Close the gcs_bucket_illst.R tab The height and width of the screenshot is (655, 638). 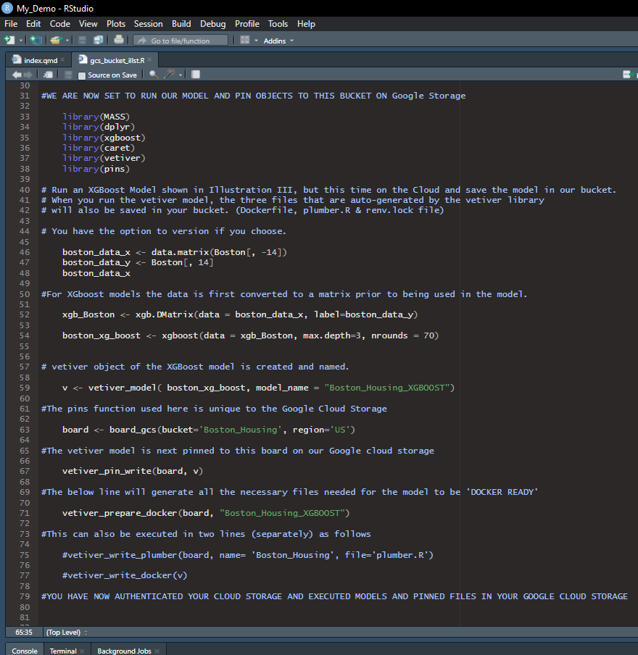[151, 60]
